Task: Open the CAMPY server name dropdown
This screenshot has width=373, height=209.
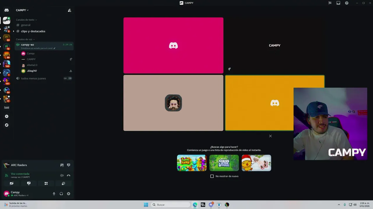Action: (x=22, y=10)
